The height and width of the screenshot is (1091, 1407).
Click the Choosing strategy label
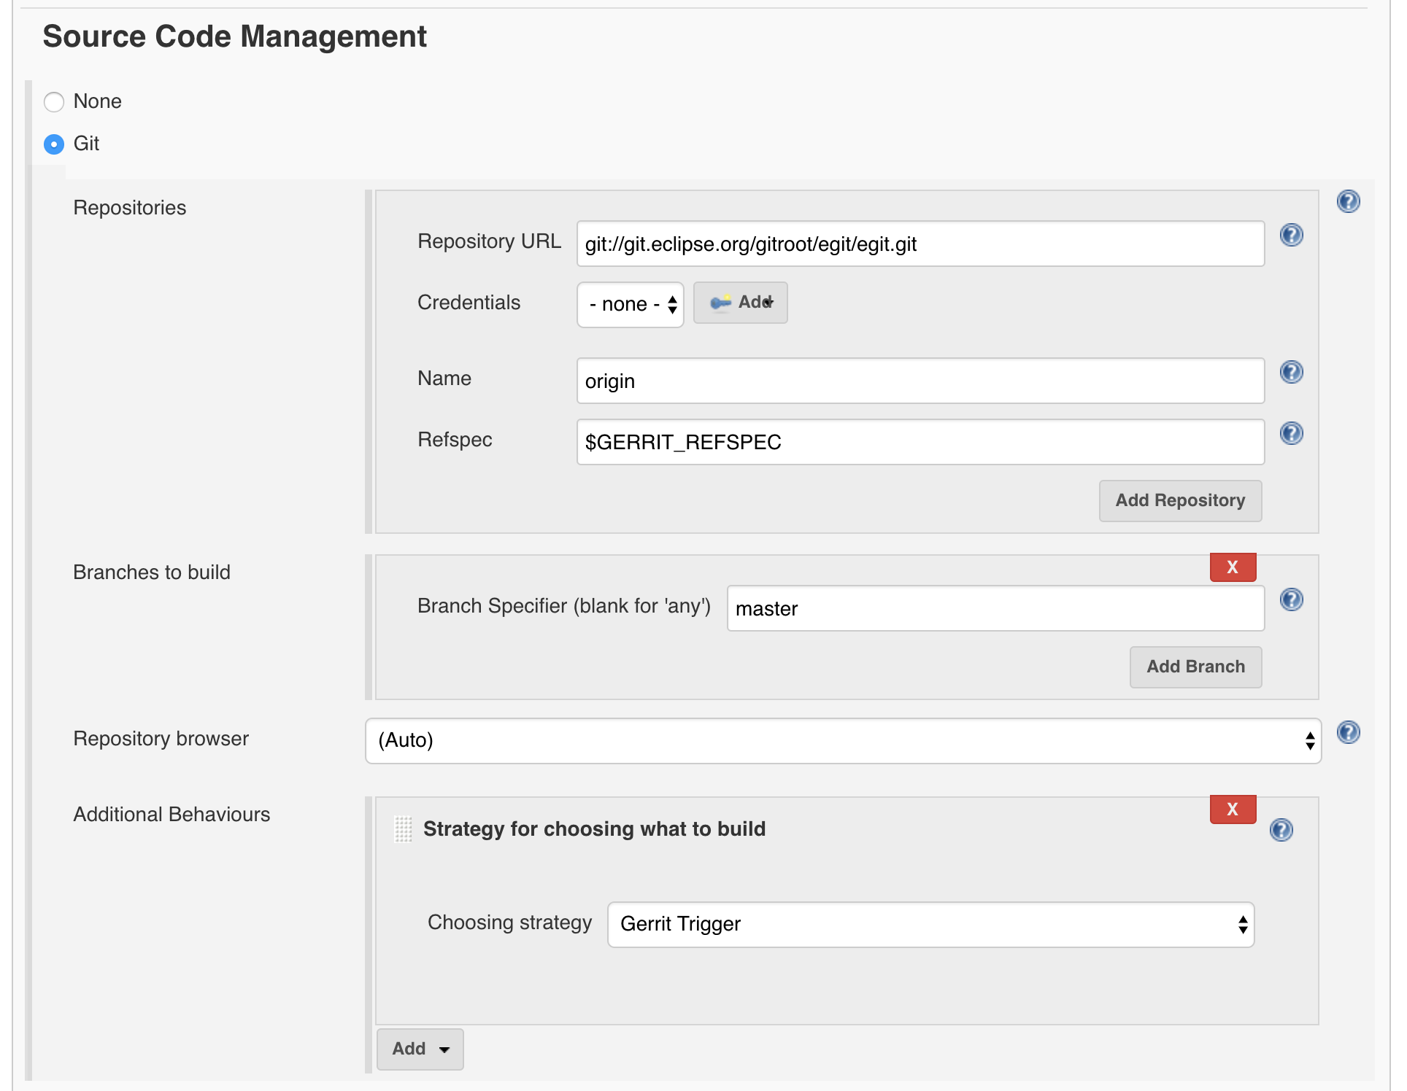tap(509, 923)
